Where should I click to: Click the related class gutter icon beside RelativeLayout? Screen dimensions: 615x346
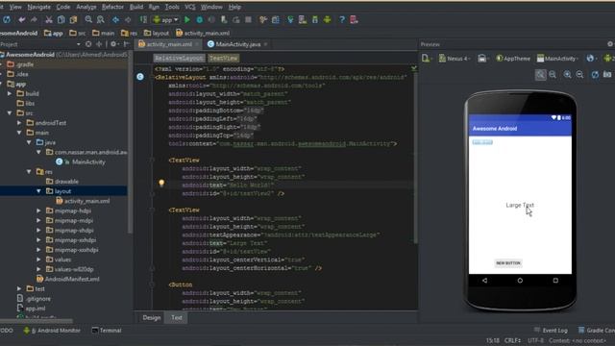[140, 77]
